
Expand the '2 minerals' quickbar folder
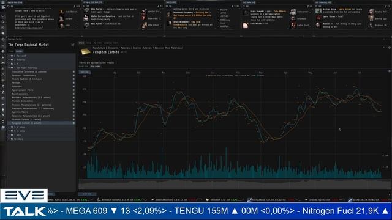point(9,60)
